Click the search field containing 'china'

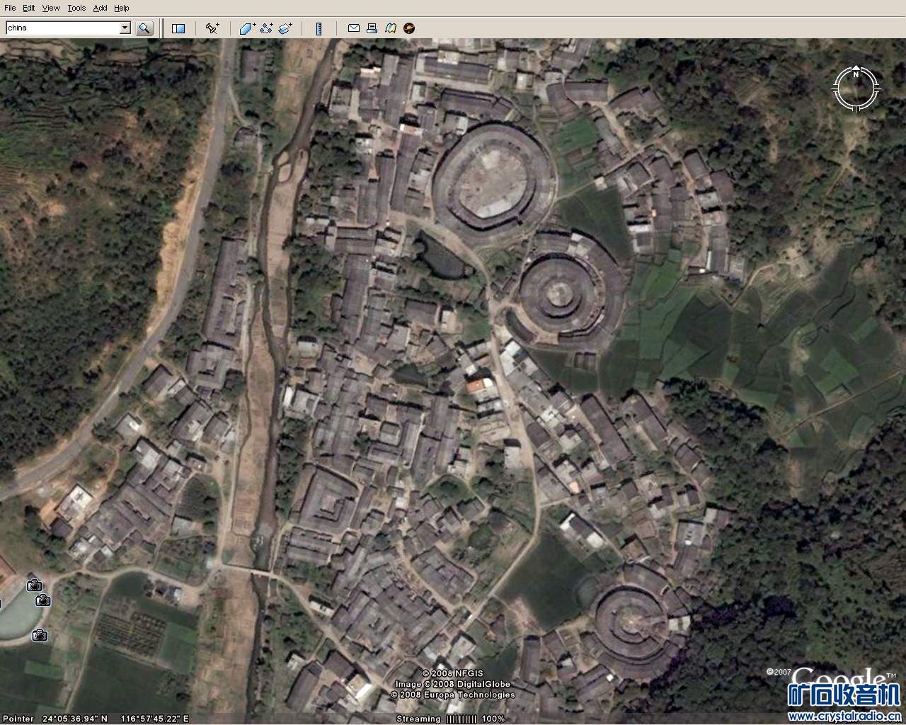(63, 28)
